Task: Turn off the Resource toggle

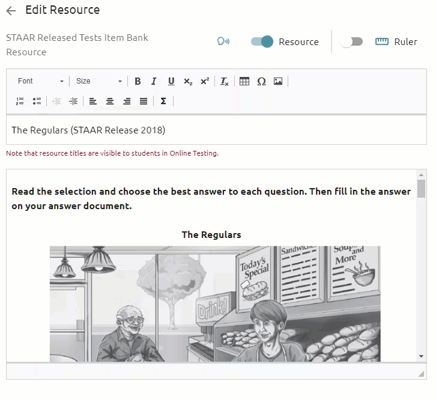Action: [262, 41]
